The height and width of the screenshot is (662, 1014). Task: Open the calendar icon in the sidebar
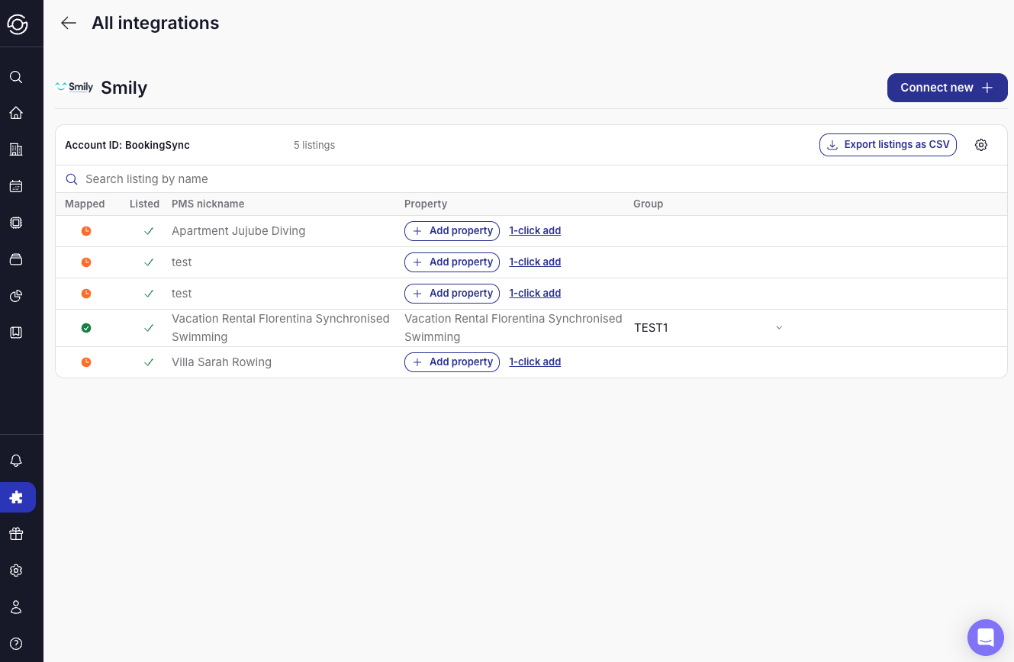(x=16, y=186)
